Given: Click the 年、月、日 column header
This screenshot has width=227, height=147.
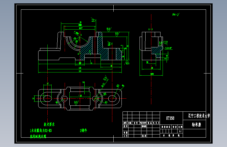Looking at the screenshot, I should (x=156, y=123).
